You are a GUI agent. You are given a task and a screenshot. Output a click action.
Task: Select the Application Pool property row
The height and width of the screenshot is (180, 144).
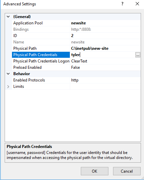click(x=76, y=23)
